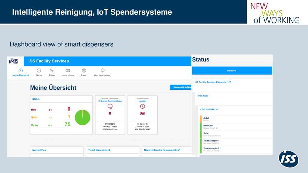The image size is (308, 173).
Task: Click the Gelb status label
Action: coord(34,117)
